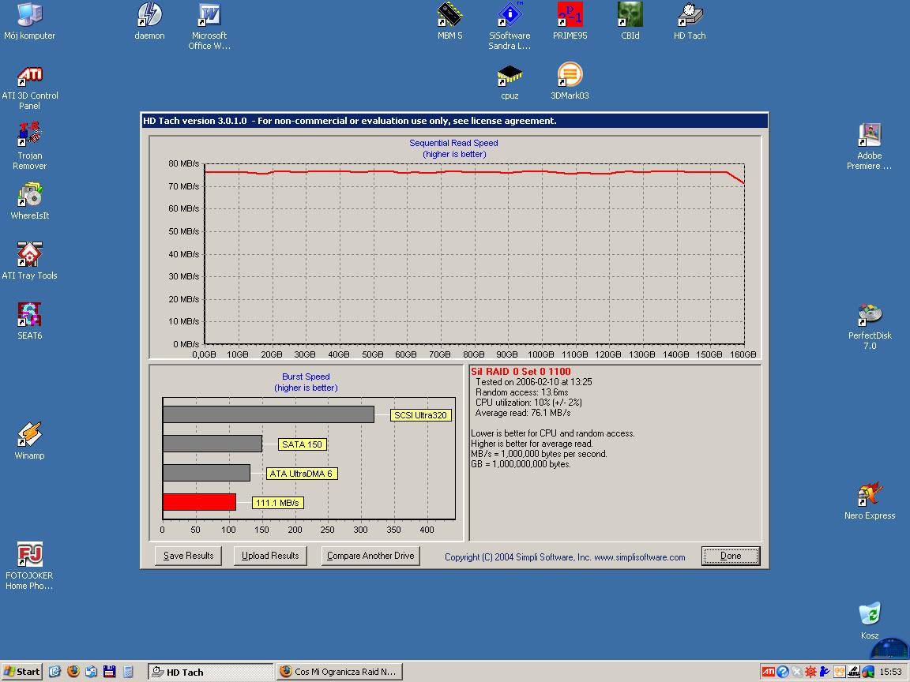Click Compare Another Drive button
The height and width of the screenshot is (682, 910).
click(x=370, y=556)
